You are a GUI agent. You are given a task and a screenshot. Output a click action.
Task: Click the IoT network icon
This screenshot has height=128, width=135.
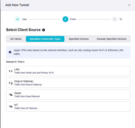(11, 106)
